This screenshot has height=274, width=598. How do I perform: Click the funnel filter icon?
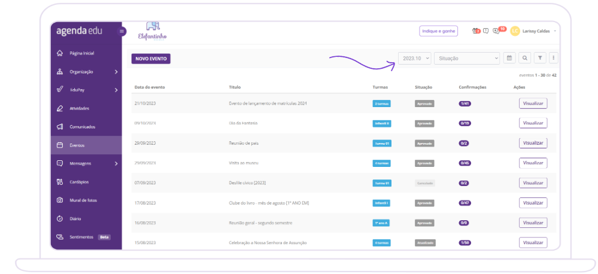[x=540, y=58]
